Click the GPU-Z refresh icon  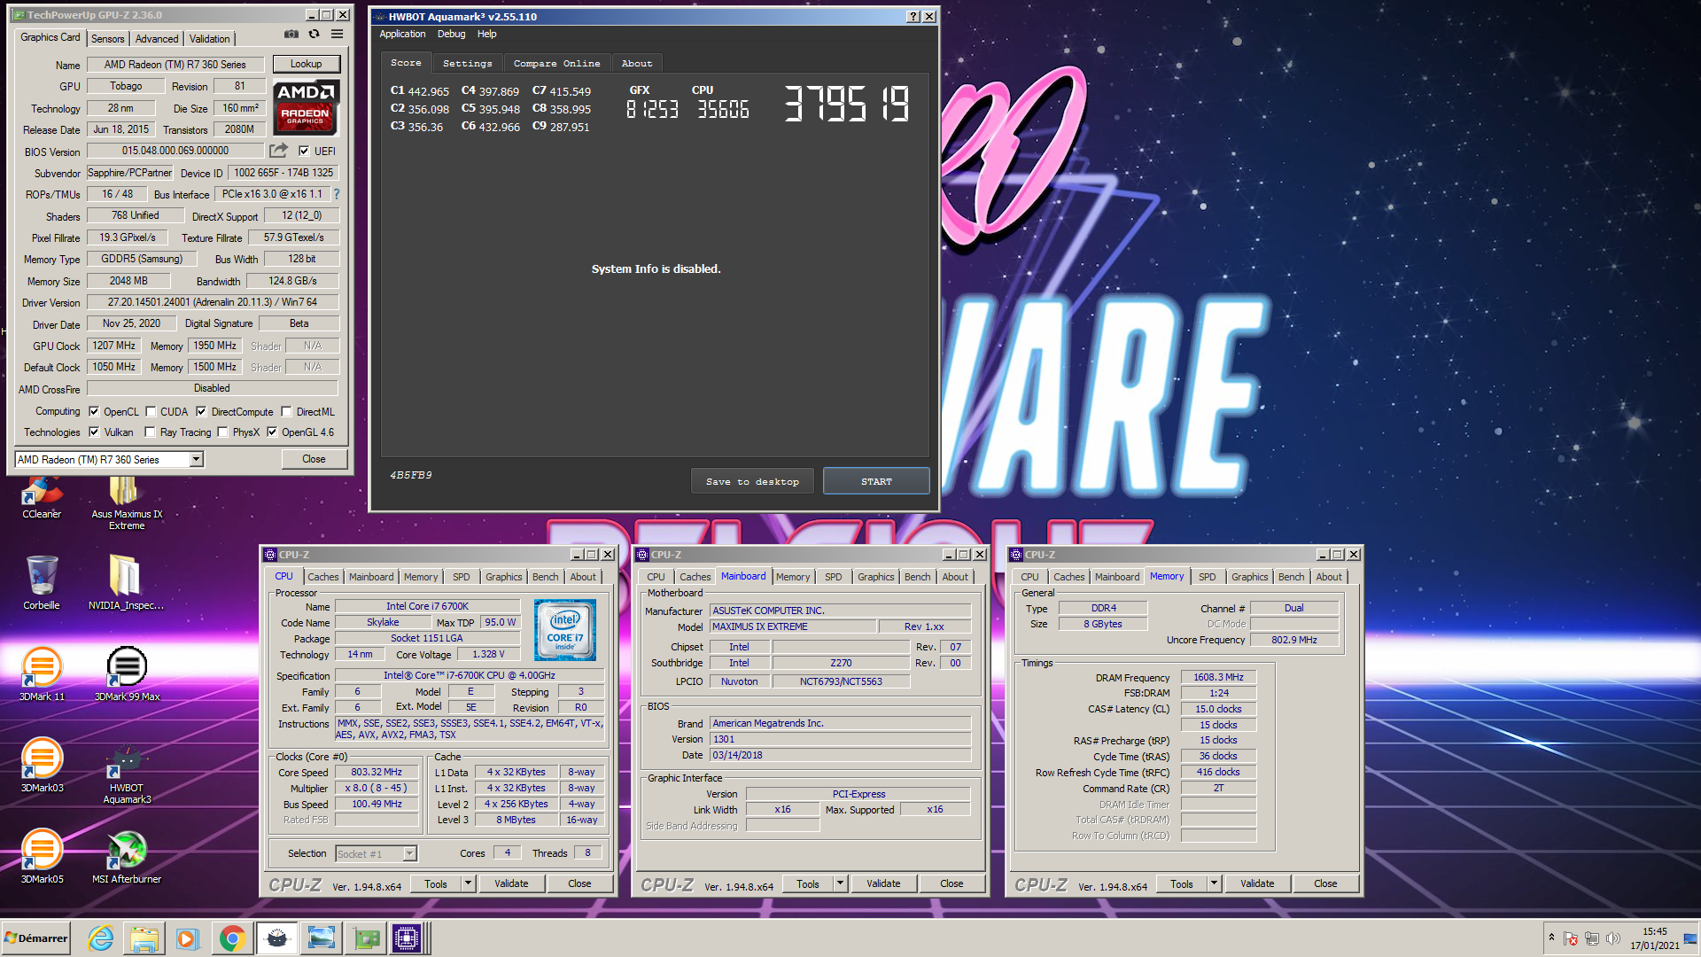pos(314,35)
